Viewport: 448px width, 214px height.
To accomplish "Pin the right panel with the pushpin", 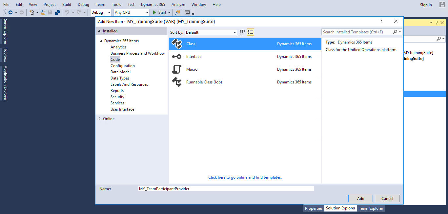I will [x=437, y=22].
